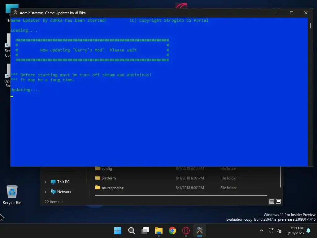The height and width of the screenshot is (238, 317).
Task: Click the platform folder icon
Action: (98, 178)
